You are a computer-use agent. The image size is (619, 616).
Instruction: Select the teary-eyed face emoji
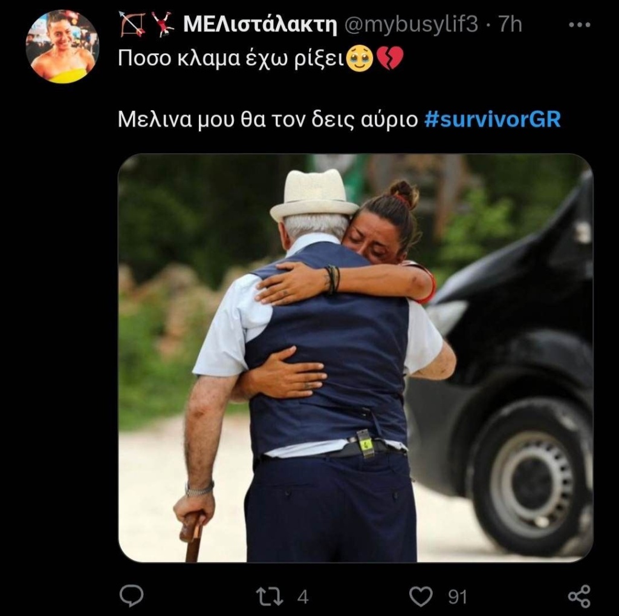tap(359, 59)
